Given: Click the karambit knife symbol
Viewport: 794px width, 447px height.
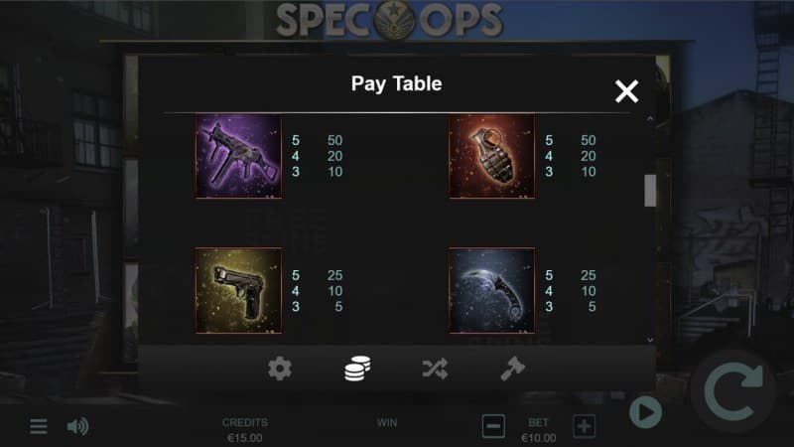Looking at the screenshot, I should click(491, 290).
